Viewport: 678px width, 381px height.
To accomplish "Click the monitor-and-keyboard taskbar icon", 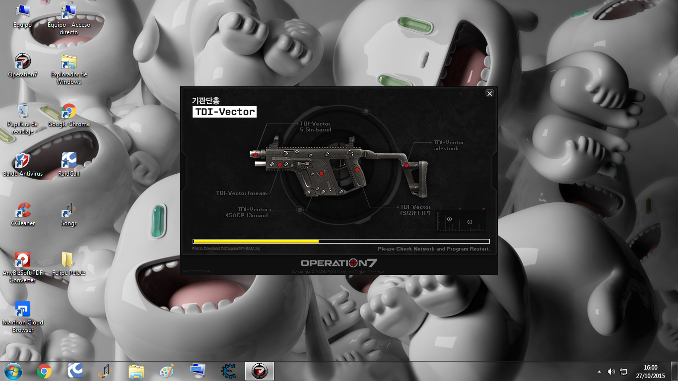I will [198, 371].
